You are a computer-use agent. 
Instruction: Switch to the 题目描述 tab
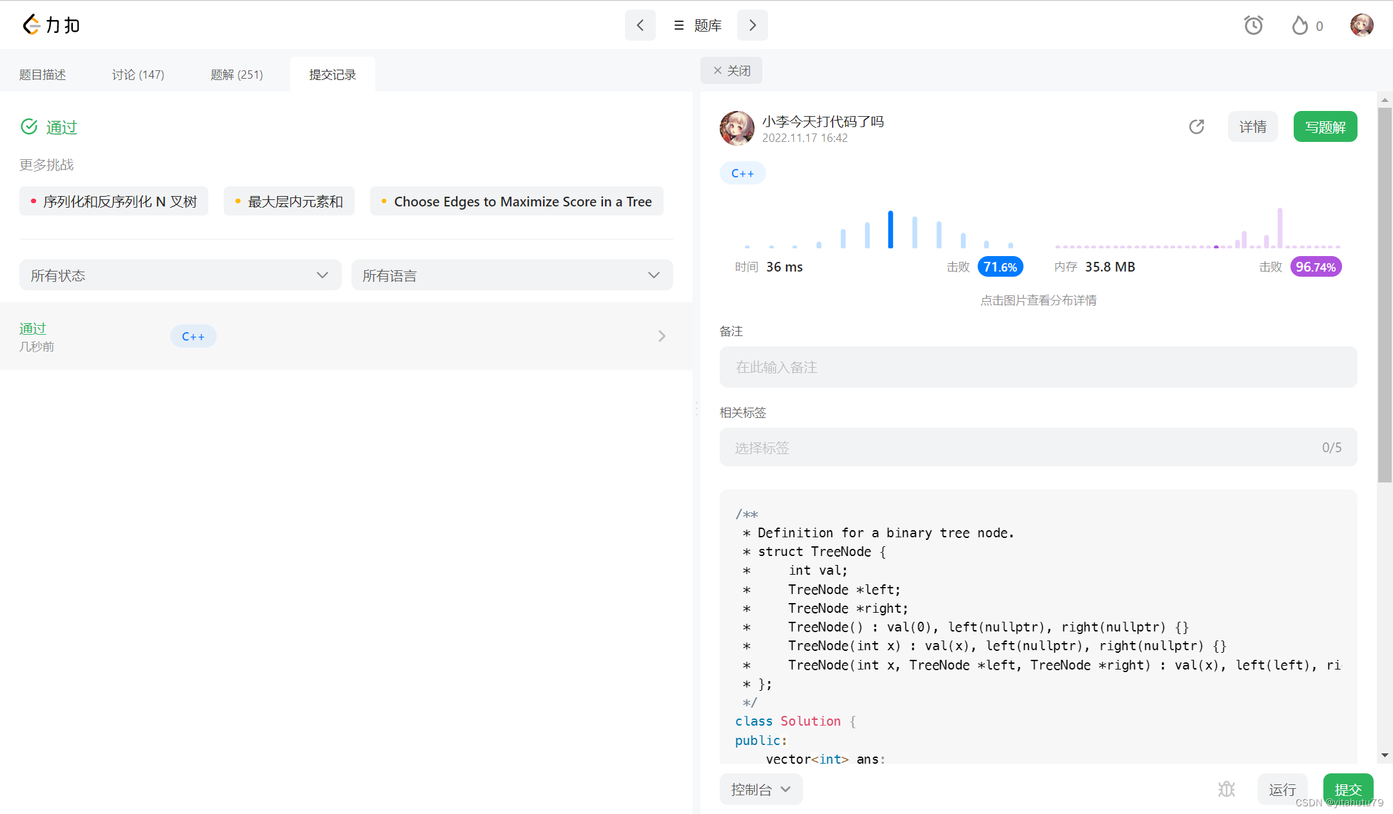[43, 74]
